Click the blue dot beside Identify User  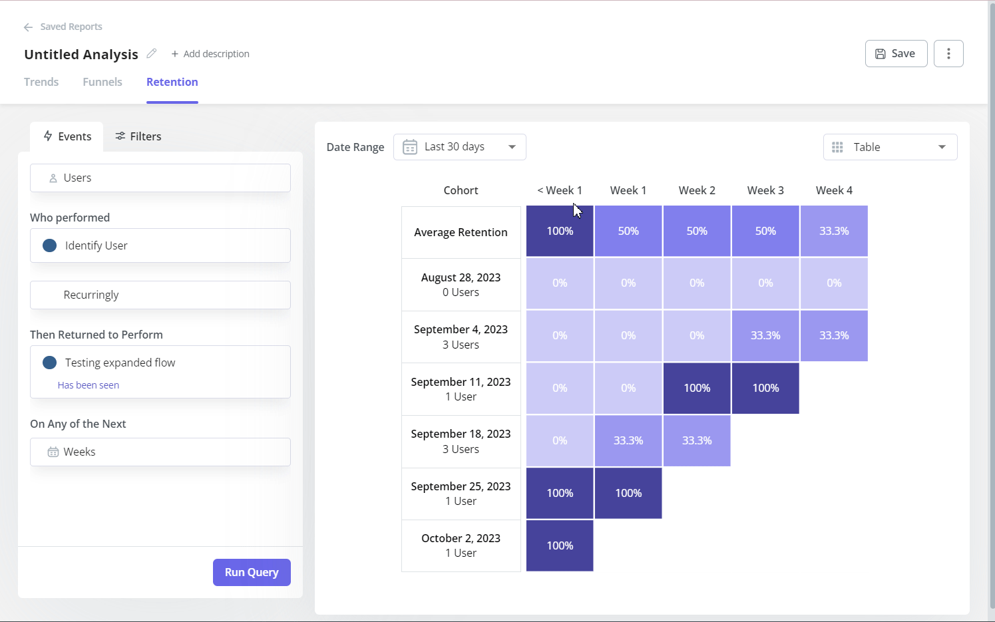49,245
